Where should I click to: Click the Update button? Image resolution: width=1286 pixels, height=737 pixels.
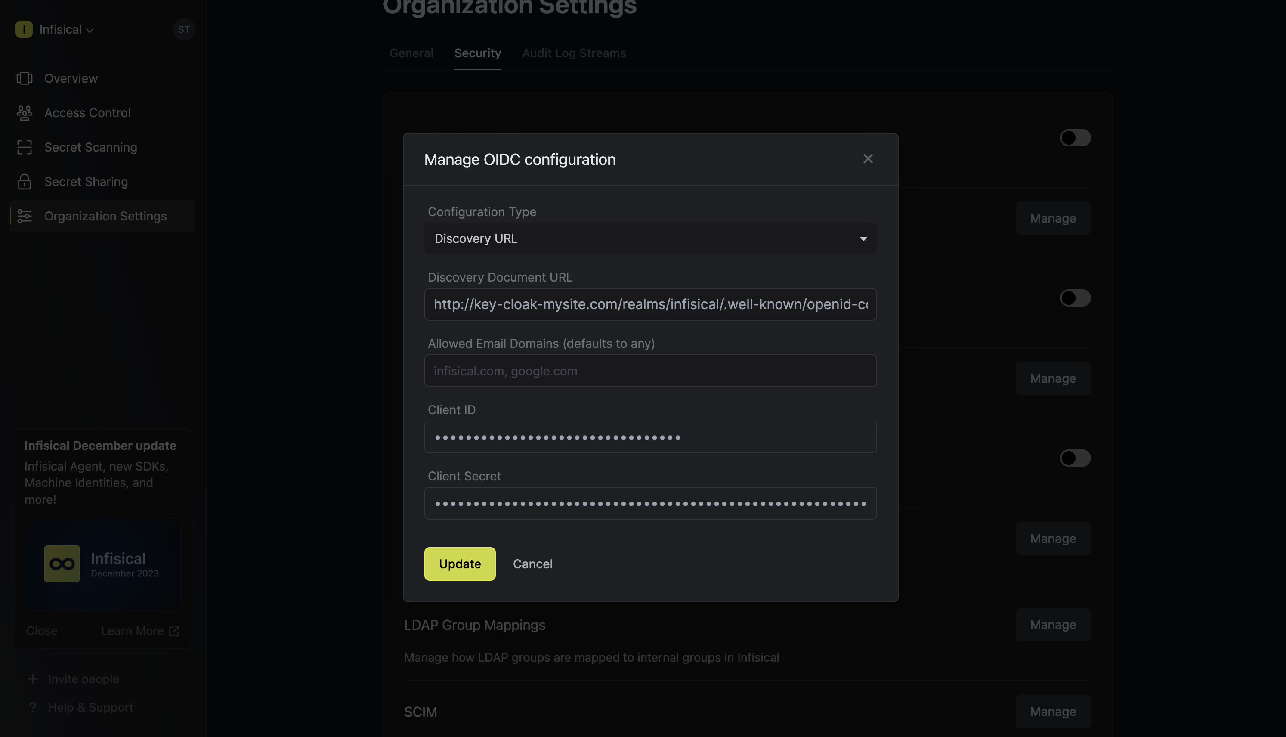pyautogui.click(x=460, y=564)
